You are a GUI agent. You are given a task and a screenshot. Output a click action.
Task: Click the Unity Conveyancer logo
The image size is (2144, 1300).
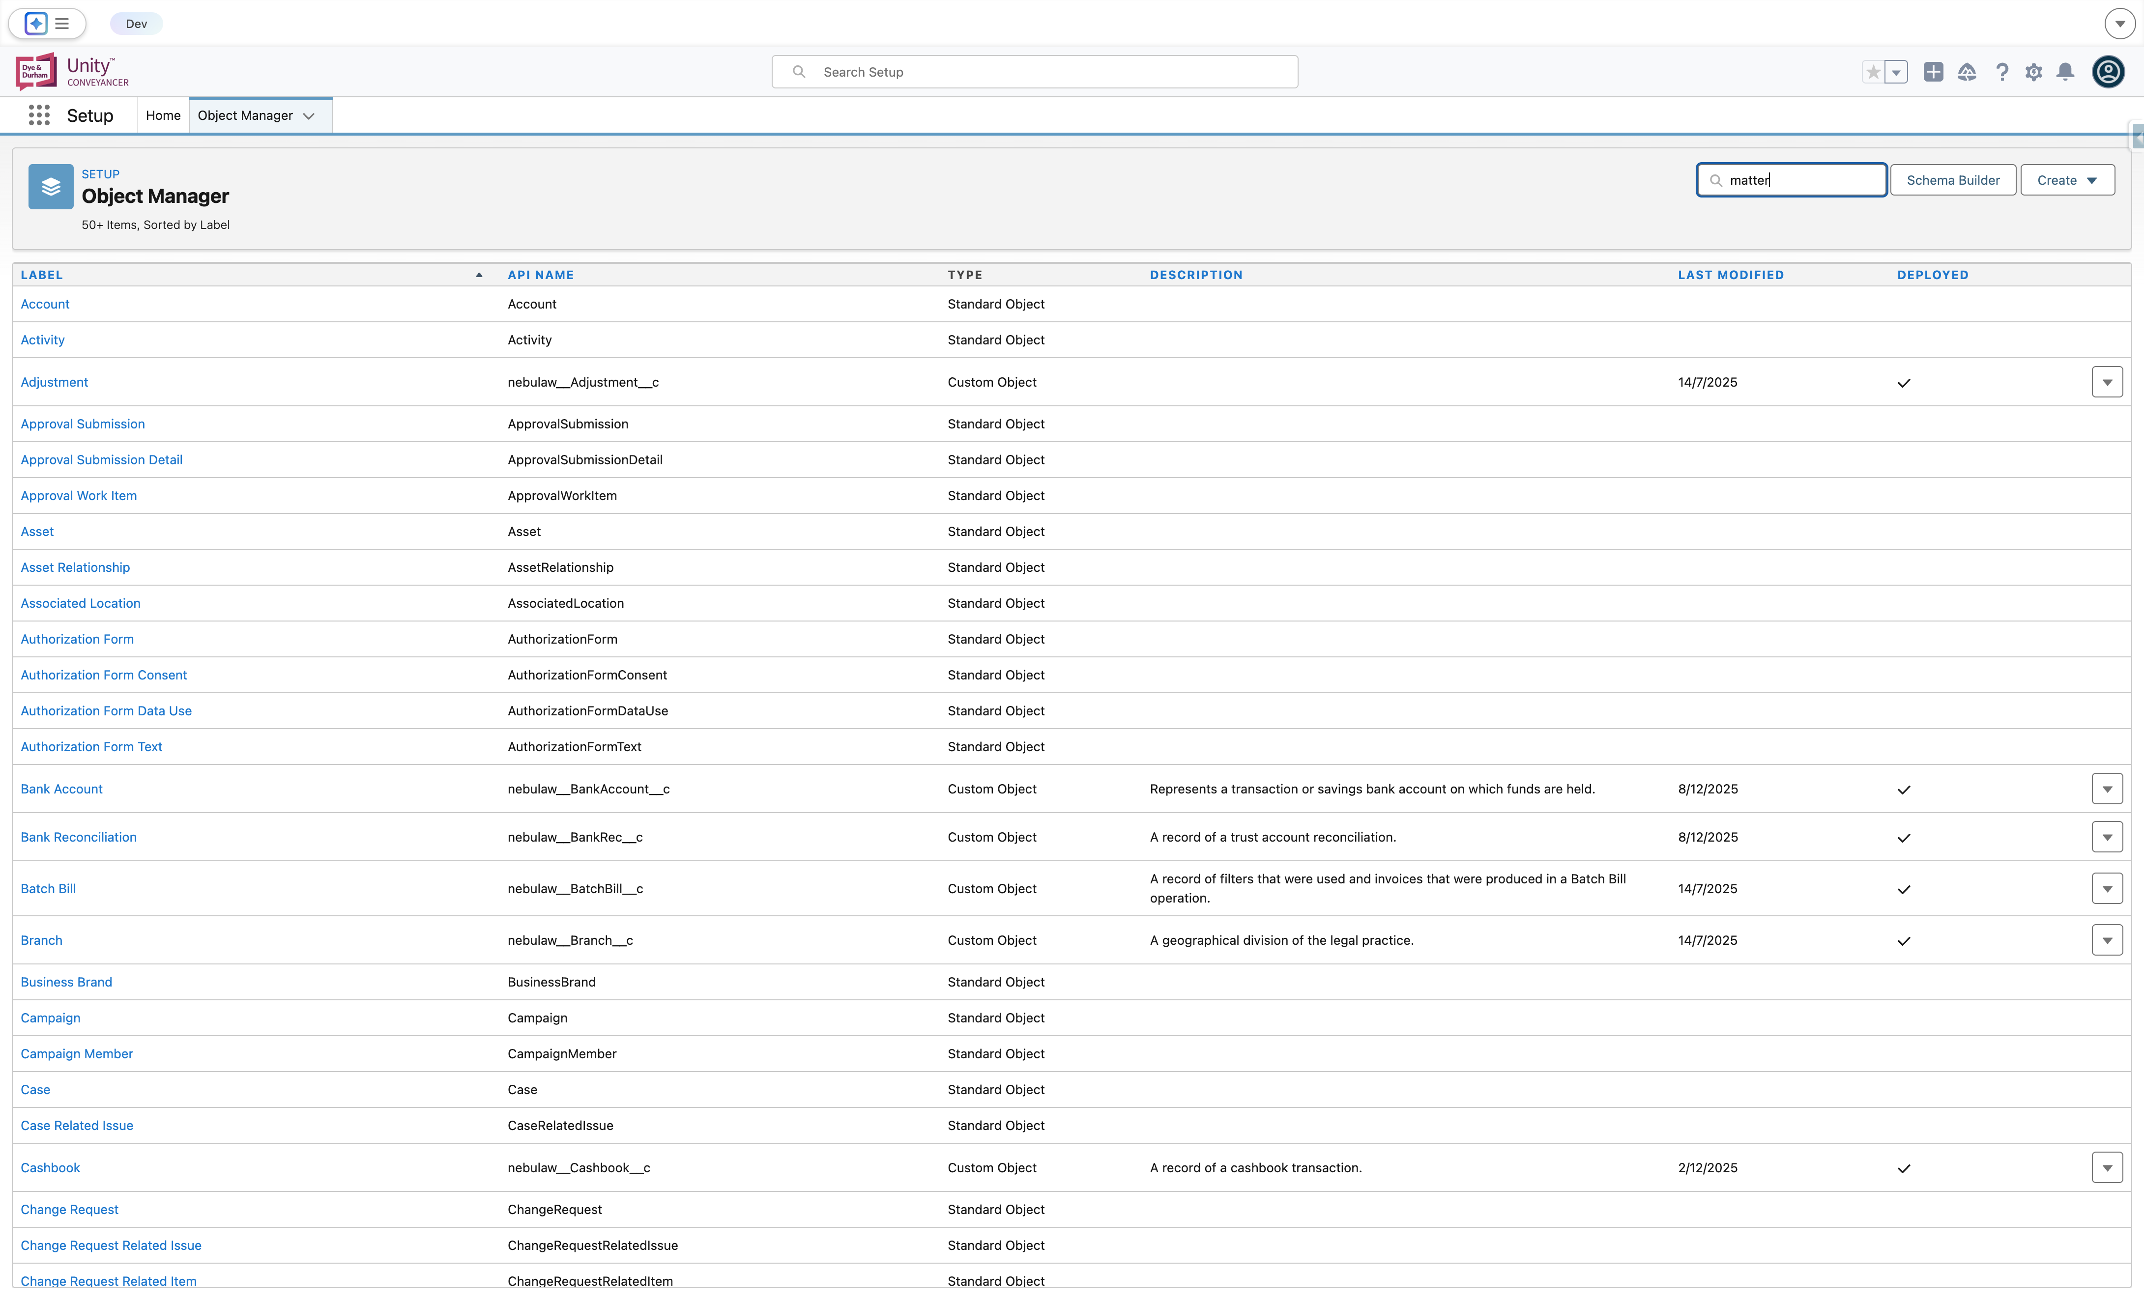tap(72, 71)
